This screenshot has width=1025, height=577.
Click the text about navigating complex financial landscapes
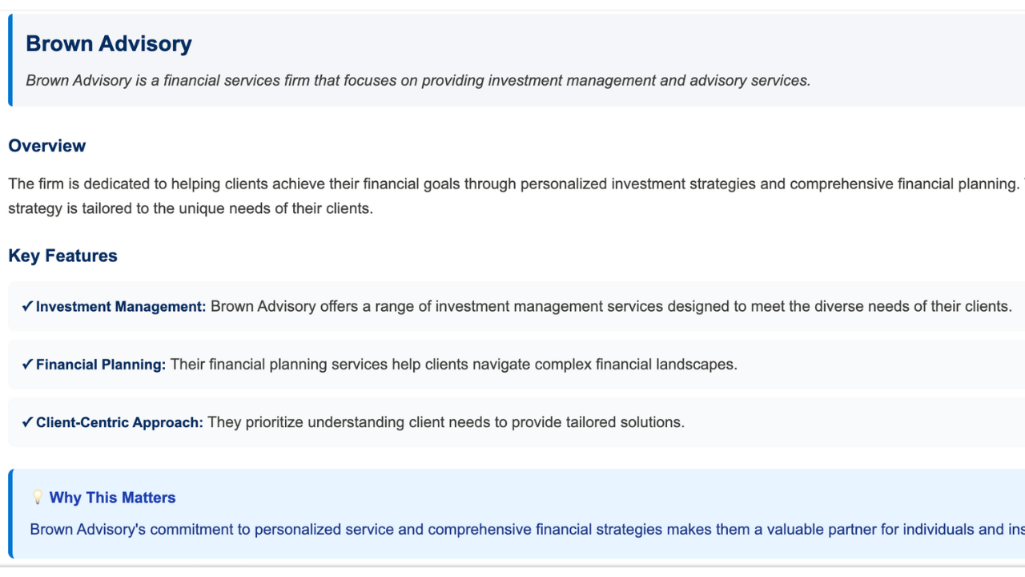(453, 365)
